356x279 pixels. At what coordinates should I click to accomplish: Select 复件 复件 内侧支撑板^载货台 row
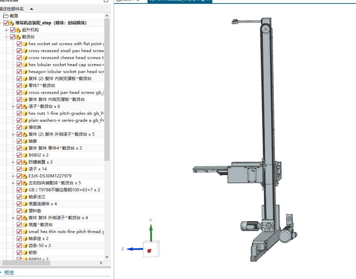pos(56,99)
